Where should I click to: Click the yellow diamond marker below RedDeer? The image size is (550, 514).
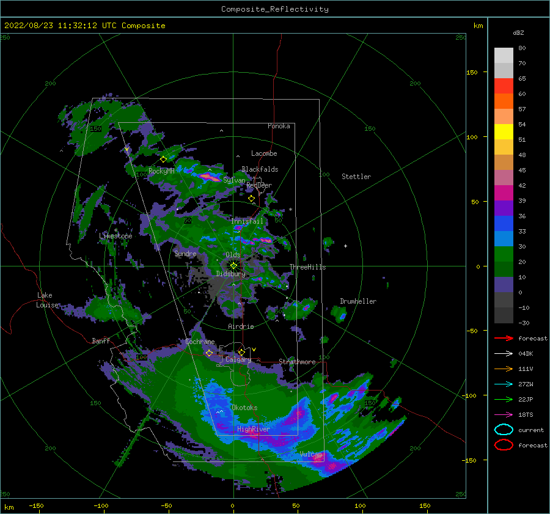[252, 199]
